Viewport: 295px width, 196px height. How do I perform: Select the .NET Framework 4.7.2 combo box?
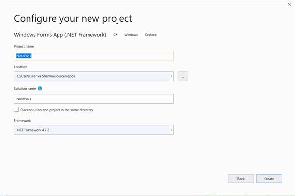(x=88, y=130)
